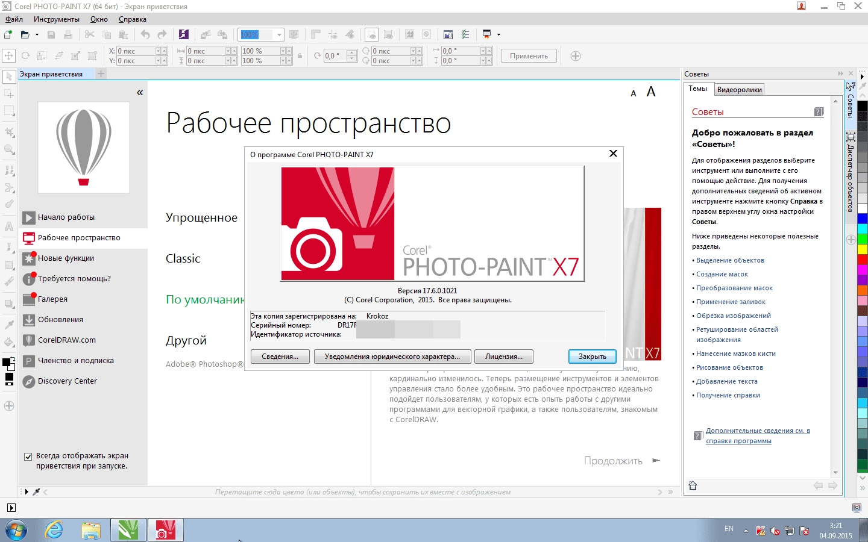Open the Файл menu

[14, 19]
